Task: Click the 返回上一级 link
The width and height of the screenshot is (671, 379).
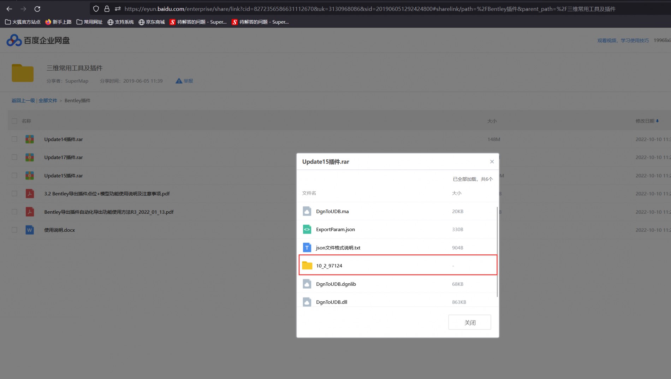Action: (23, 101)
